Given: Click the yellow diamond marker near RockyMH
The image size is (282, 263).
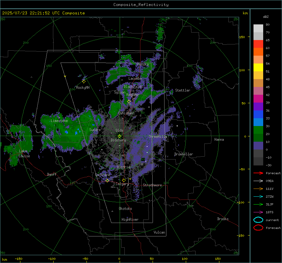Looking at the screenshot, I should pyautogui.click(x=84, y=82).
